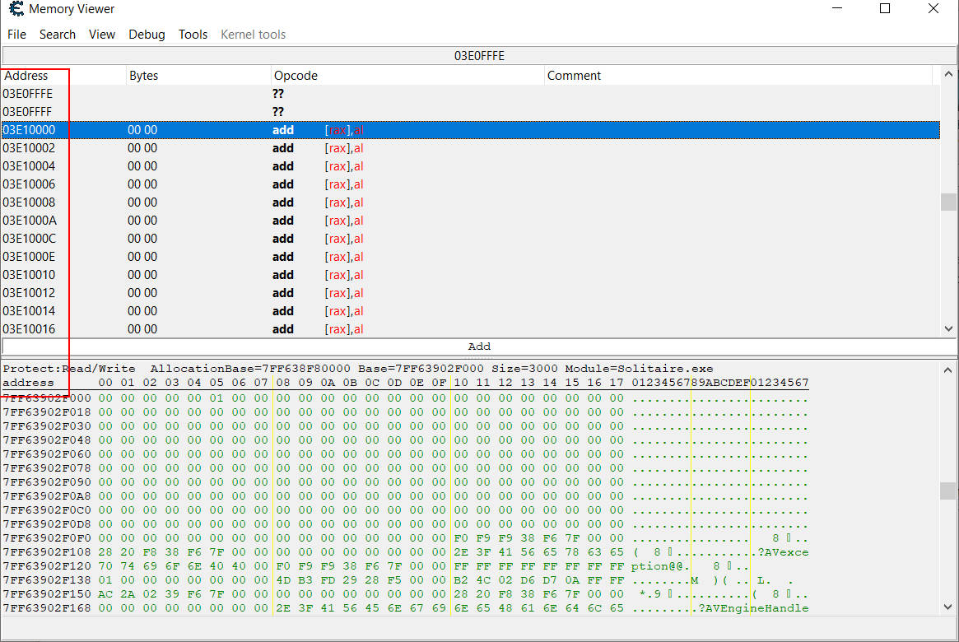Open the Search menu

[x=58, y=35]
